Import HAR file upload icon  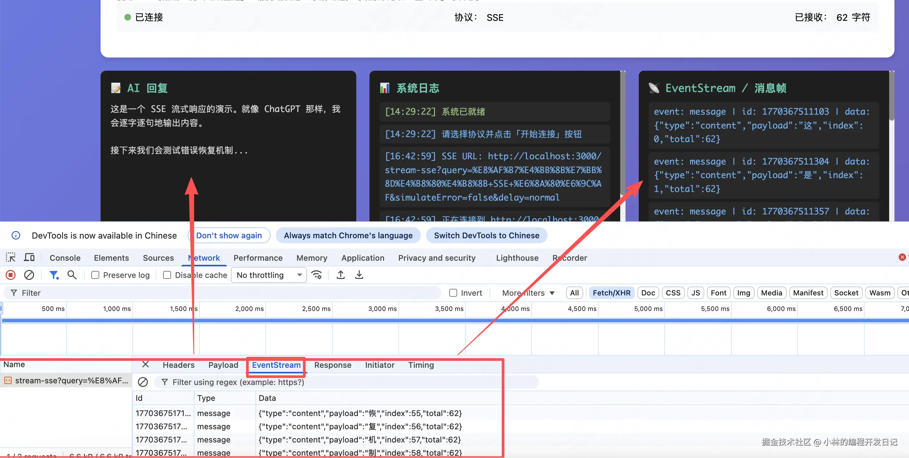pyautogui.click(x=340, y=275)
